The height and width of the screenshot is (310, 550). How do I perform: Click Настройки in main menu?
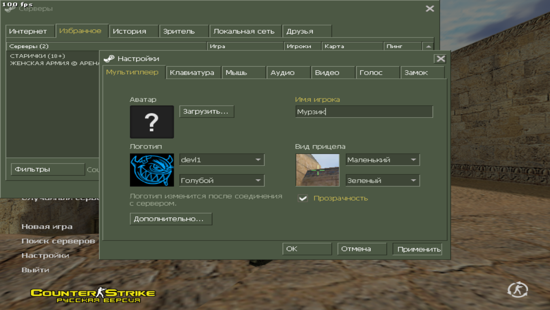click(45, 256)
